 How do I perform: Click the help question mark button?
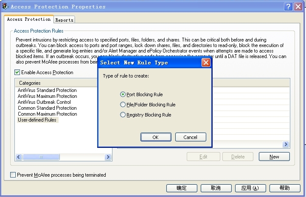[288, 7]
